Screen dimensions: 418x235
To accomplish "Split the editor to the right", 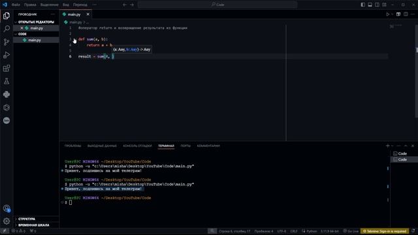I will 406,14.
